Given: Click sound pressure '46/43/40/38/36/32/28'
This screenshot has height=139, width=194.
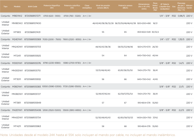Looking at the screenshot, I should [x=103, y=23].
